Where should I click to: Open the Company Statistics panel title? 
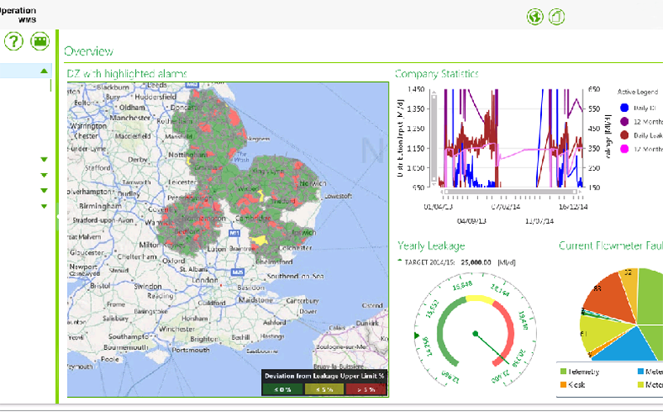tap(436, 74)
